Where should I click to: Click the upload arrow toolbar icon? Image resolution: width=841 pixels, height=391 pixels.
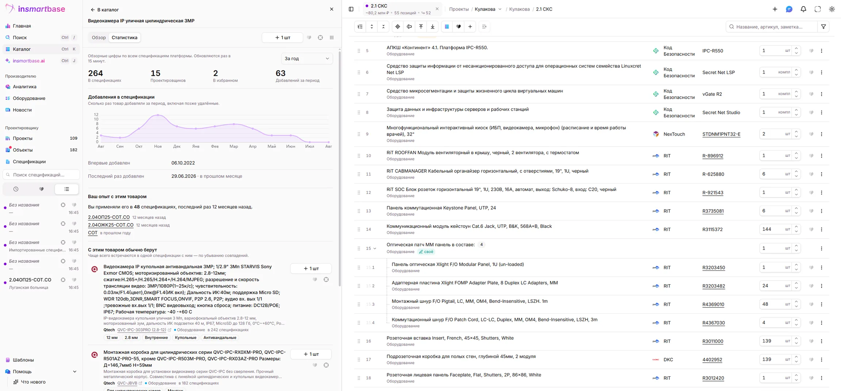[x=421, y=27]
